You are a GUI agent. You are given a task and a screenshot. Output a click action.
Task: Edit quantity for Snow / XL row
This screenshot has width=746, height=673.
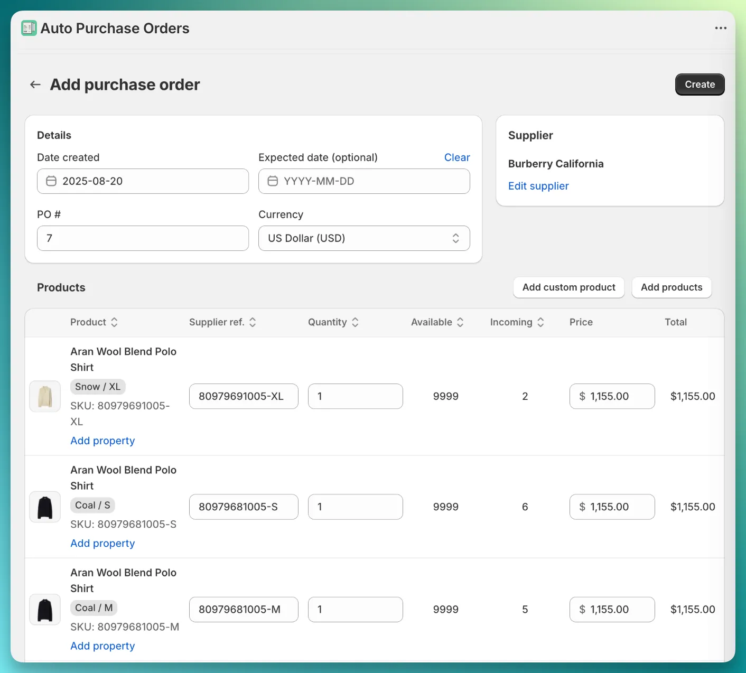tap(356, 396)
